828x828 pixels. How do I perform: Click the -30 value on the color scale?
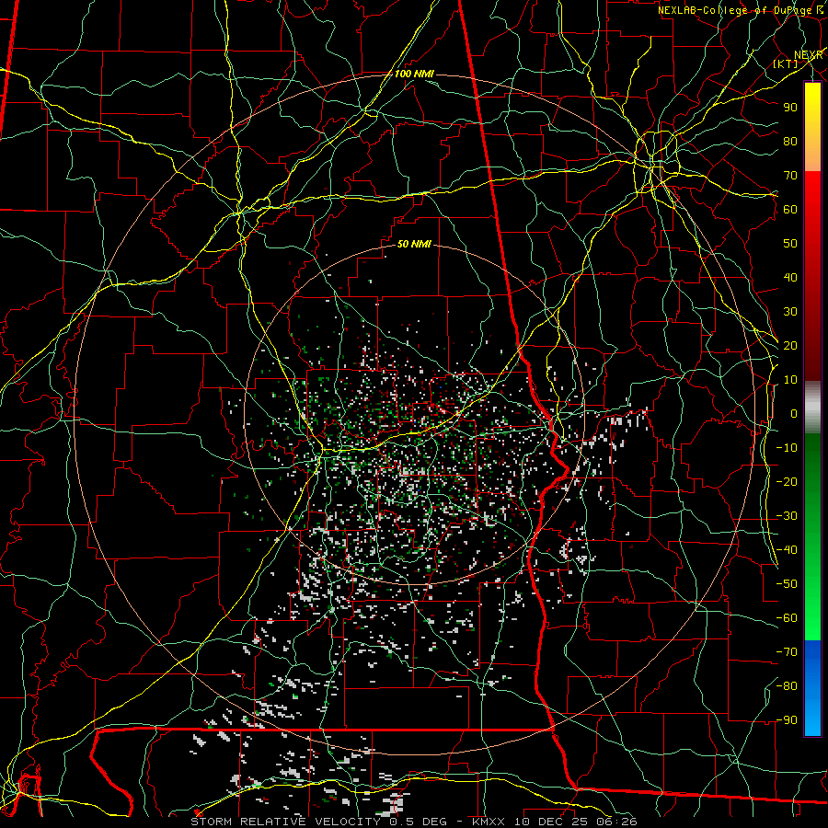pos(787,516)
